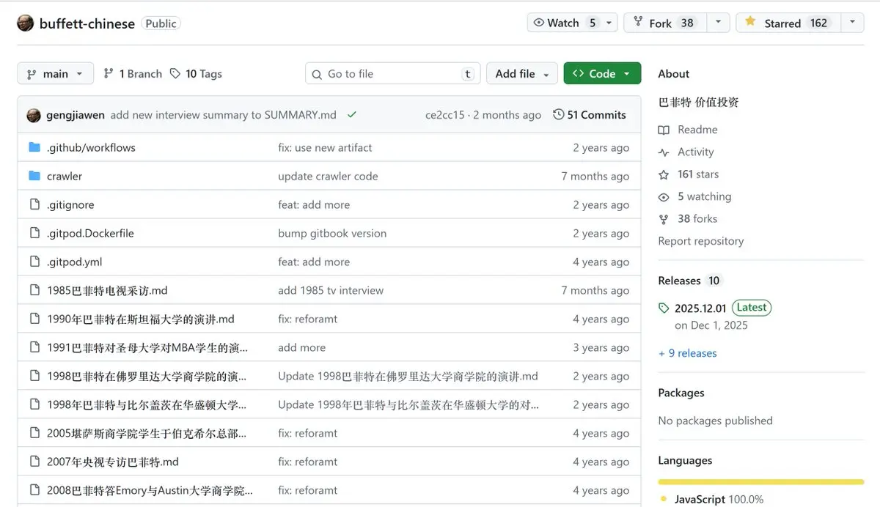Open the crawler folder
Screen dimensions: 880x507
(x=65, y=177)
